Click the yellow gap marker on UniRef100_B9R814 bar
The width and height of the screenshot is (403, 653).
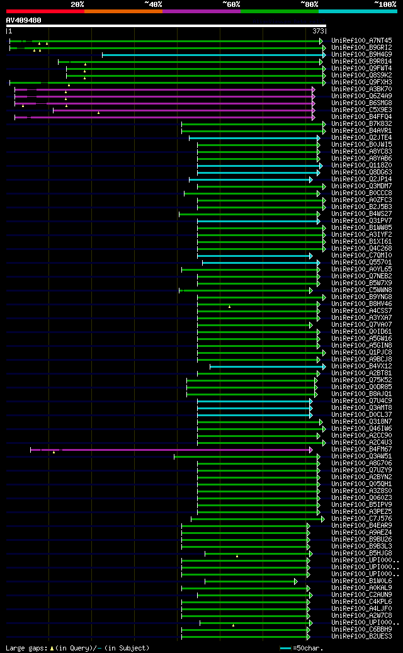(x=85, y=65)
